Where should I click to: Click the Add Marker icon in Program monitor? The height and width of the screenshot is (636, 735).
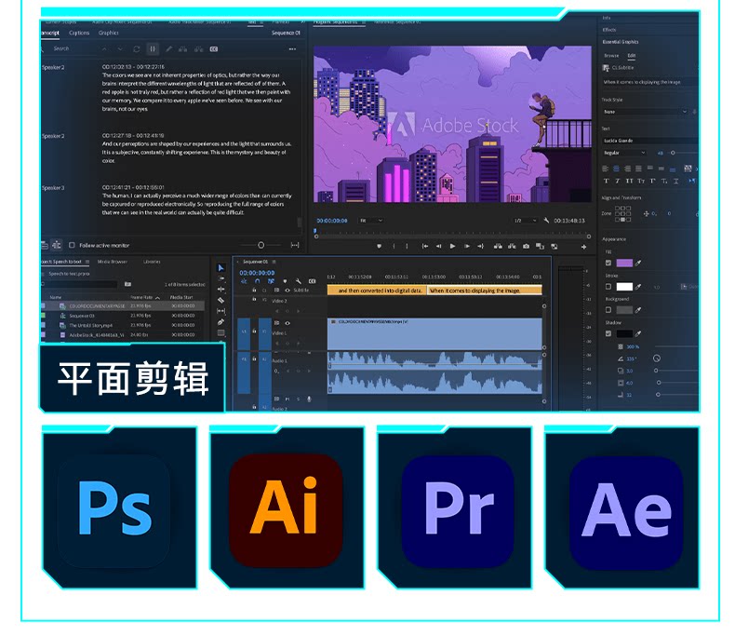(x=379, y=246)
